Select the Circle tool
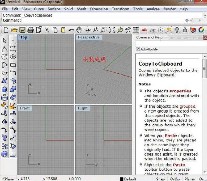This screenshot has height=181, width=207. (5, 57)
